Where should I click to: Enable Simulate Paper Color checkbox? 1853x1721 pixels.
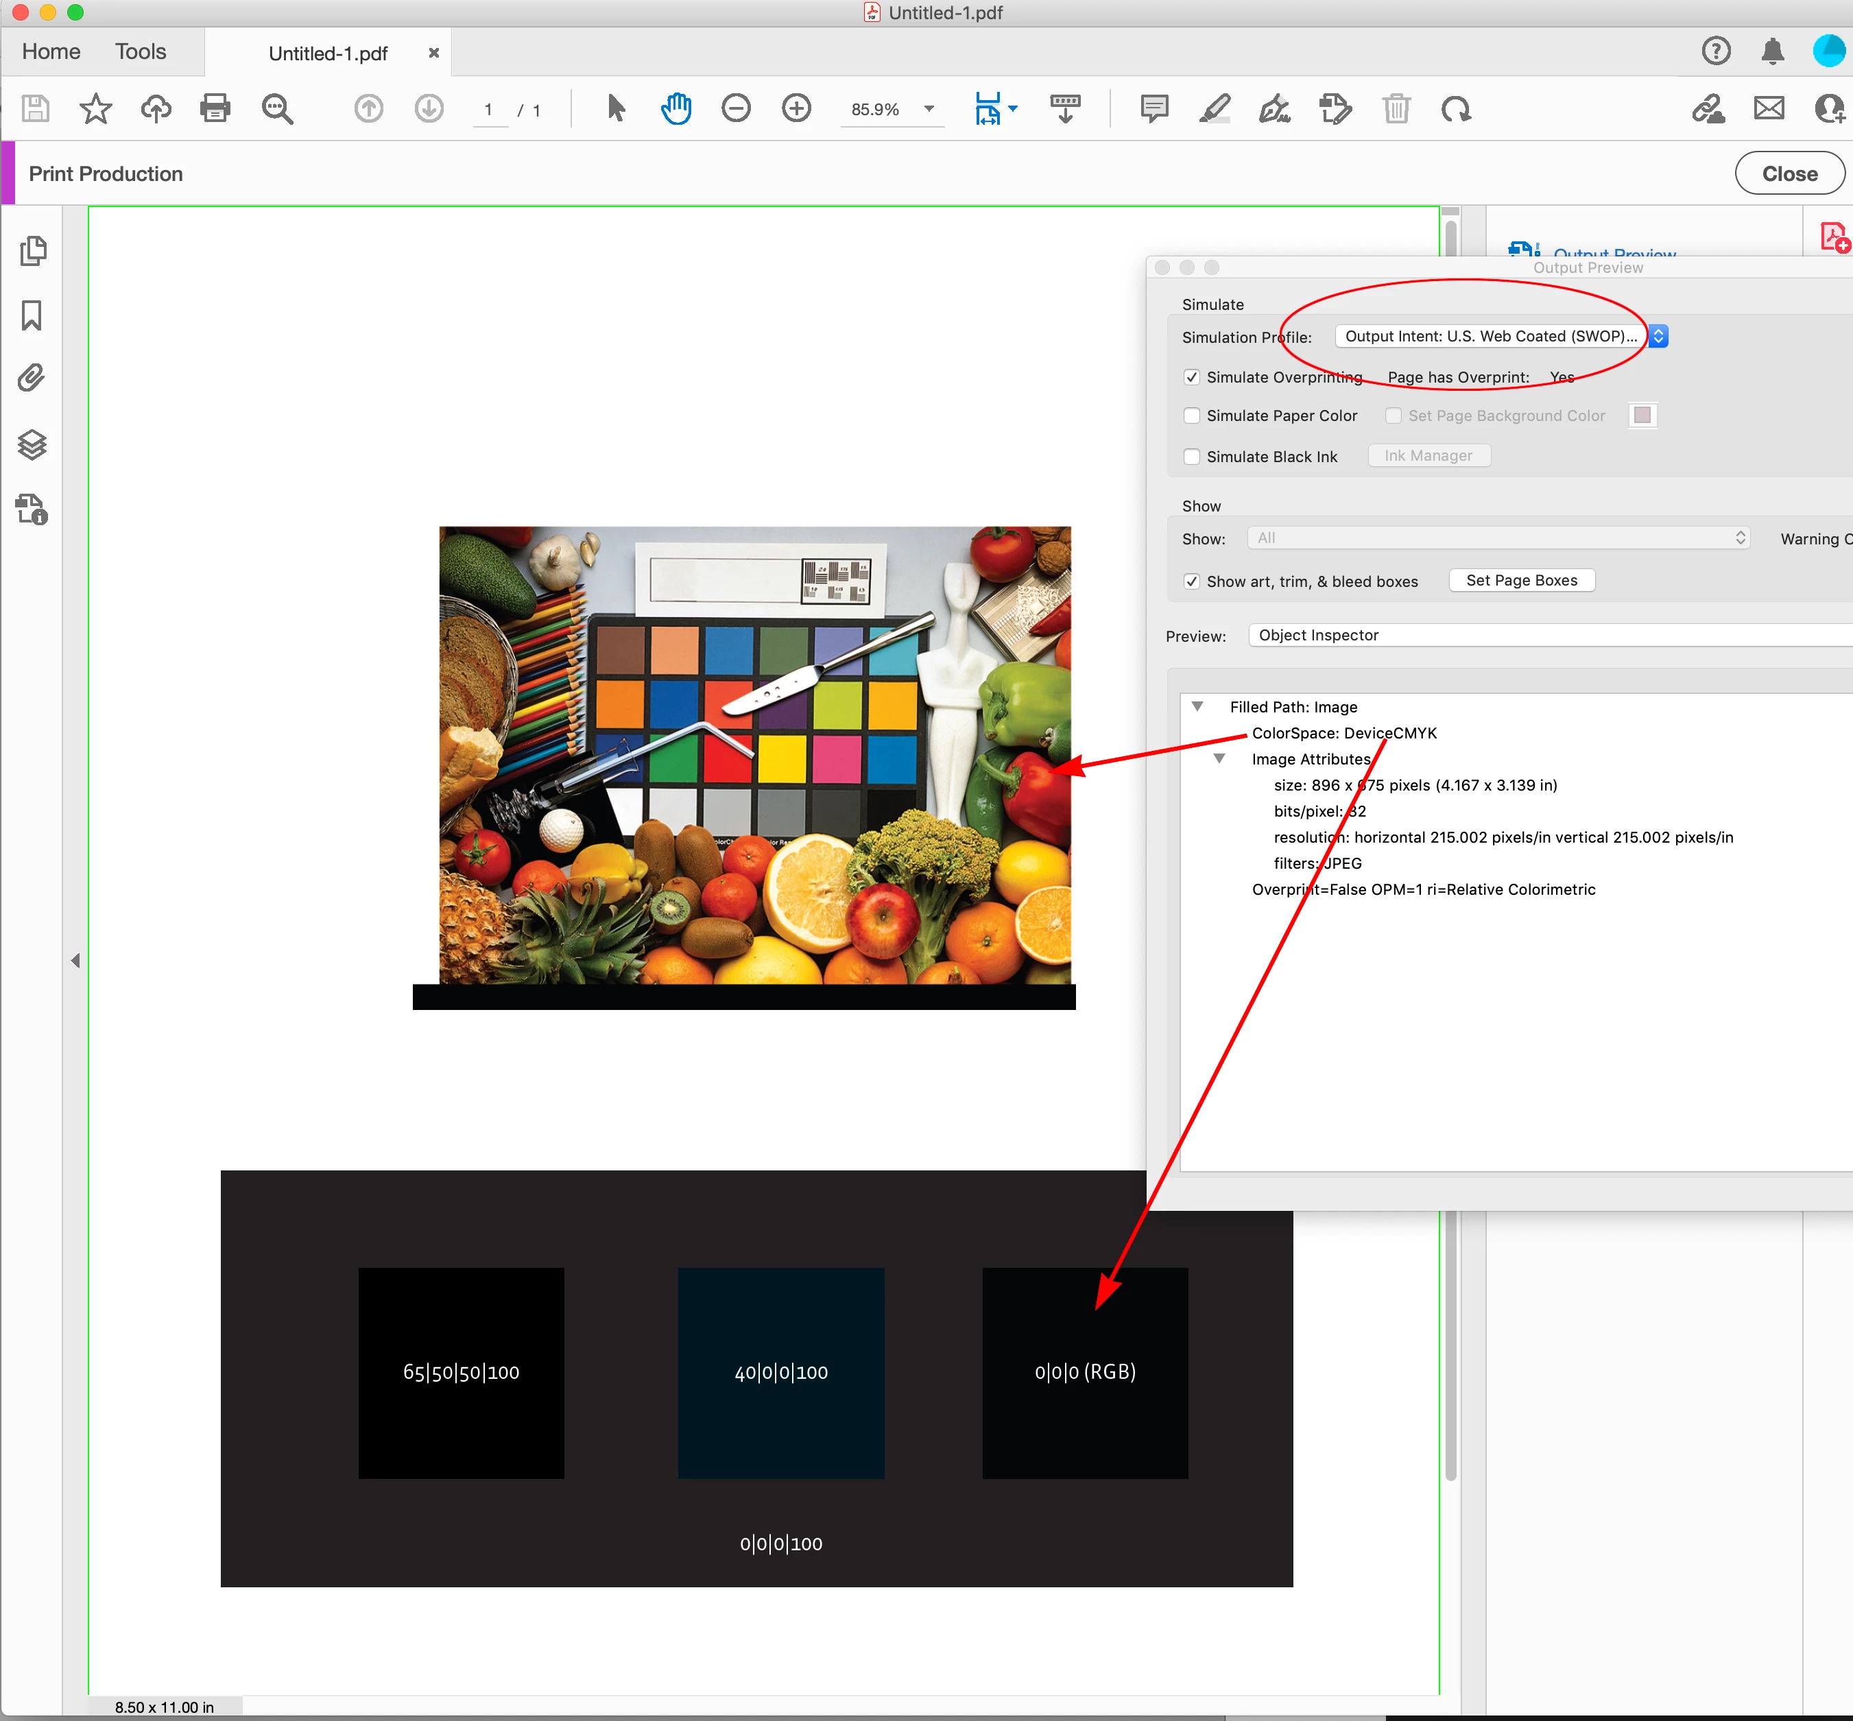(1191, 416)
